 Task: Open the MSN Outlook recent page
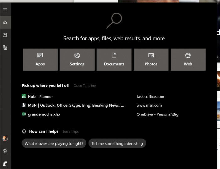75,105
